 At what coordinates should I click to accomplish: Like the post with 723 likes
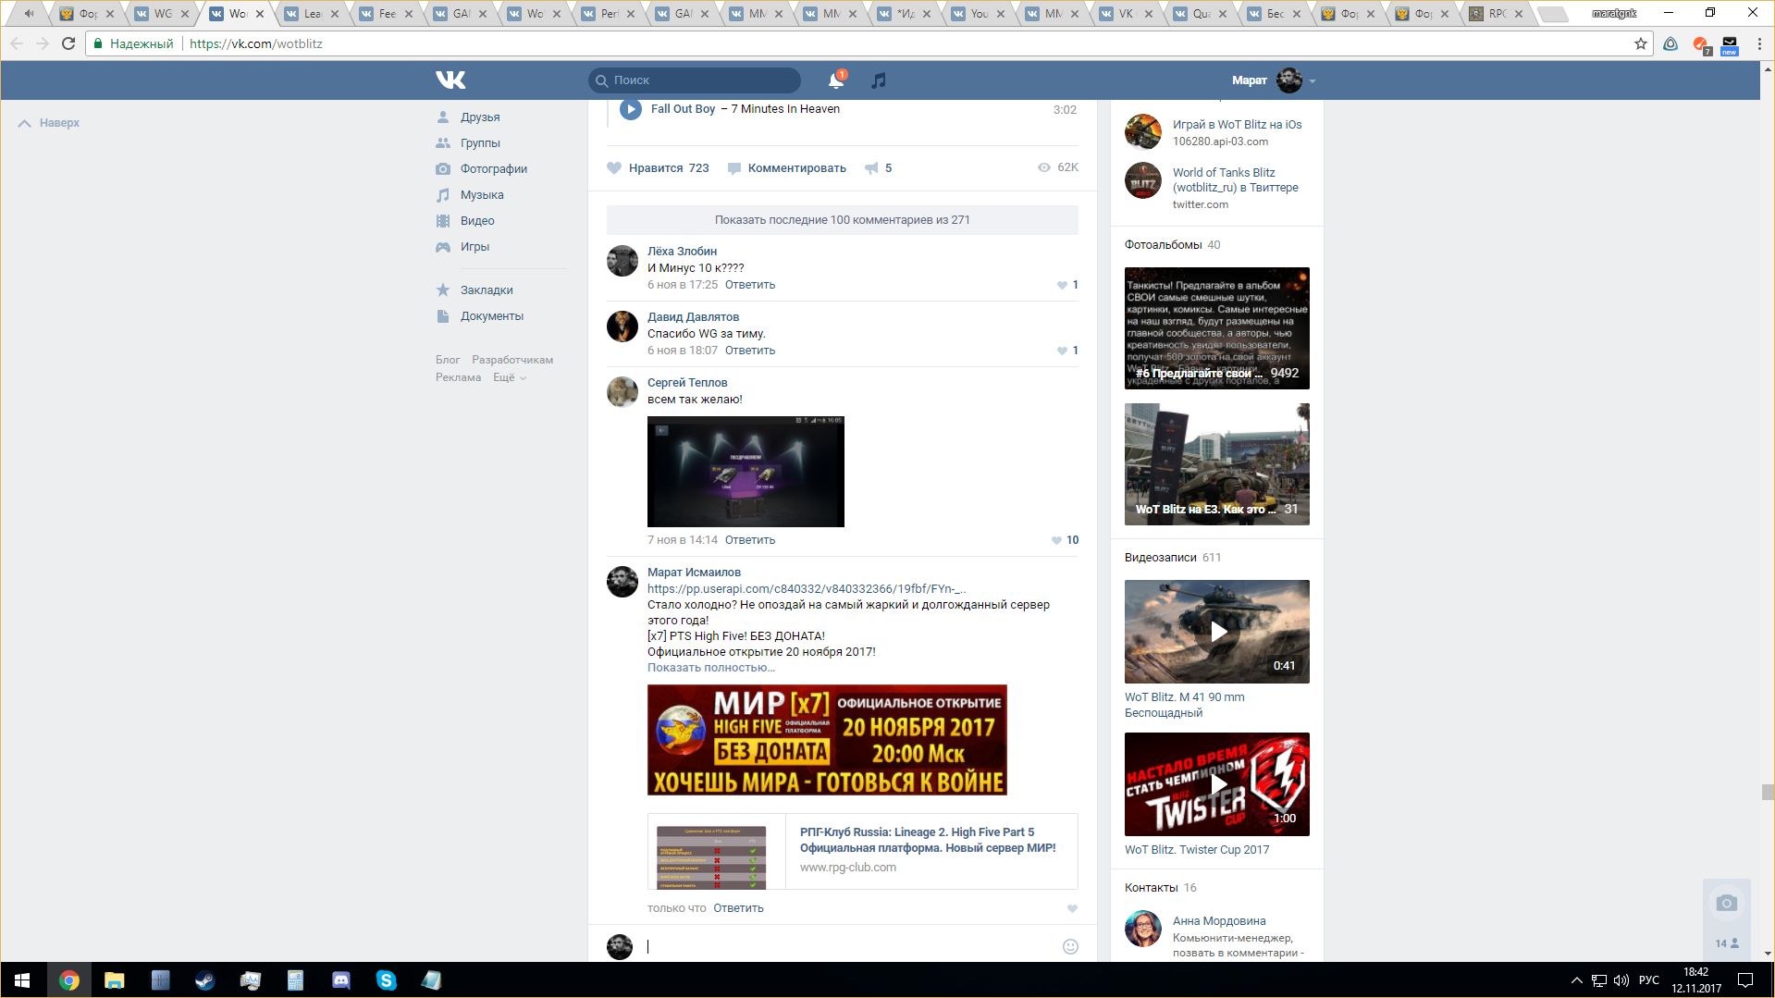click(x=614, y=168)
